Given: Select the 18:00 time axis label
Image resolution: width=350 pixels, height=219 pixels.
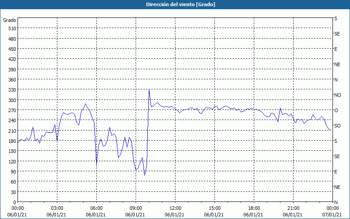Looking at the screenshot, I should pos(254,208).
